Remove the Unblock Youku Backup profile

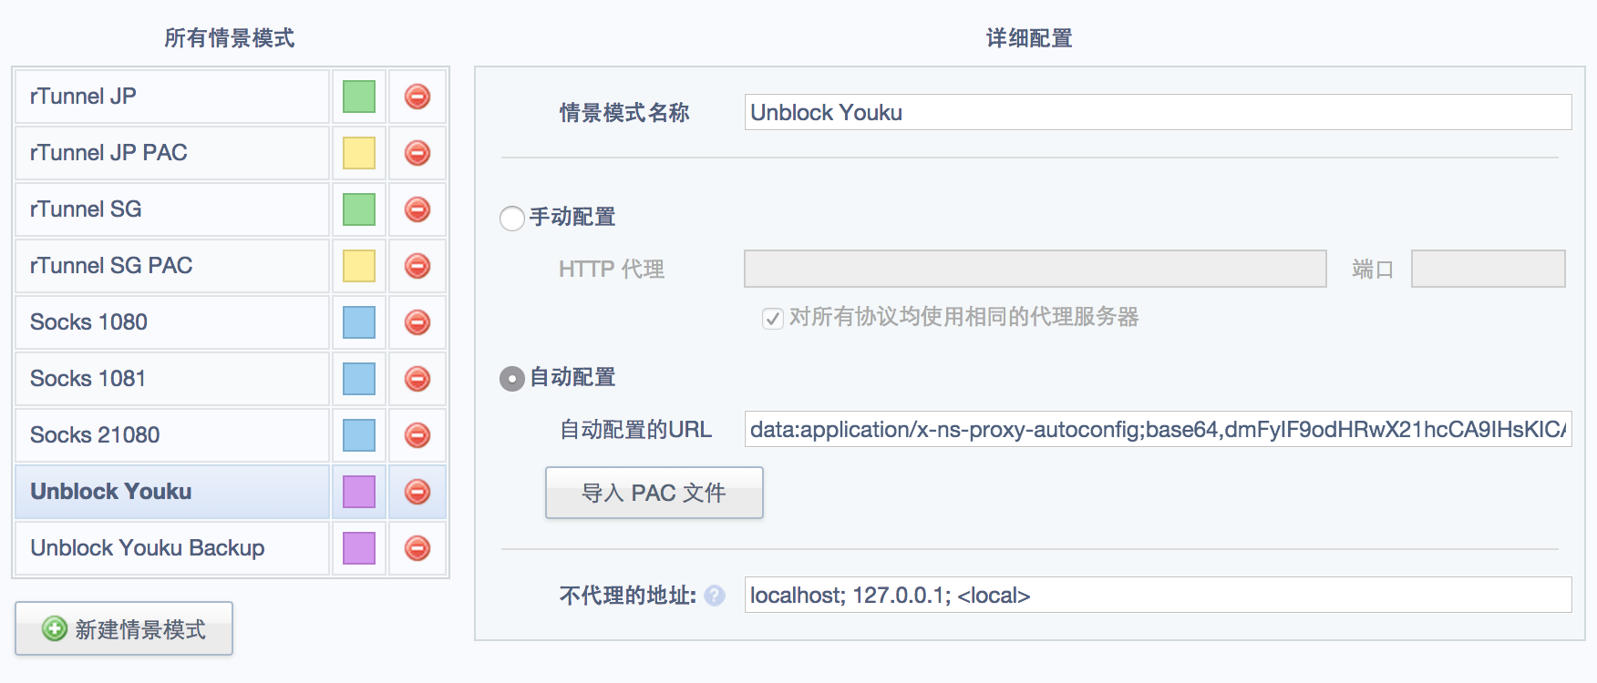(417, 548)
